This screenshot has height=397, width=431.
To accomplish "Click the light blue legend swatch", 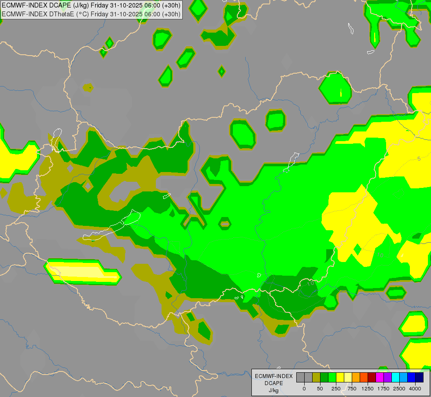I will click(x=404, y=378).
